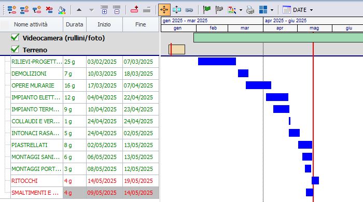Click the apr 2025 - giu 2025 timescale header
The width and height of the screenshot is (363, 202).
313,21
